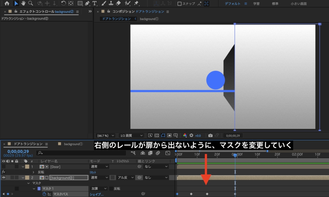Select the Eraser tool
Screen dimensions: 329x197
coord(118,4)
